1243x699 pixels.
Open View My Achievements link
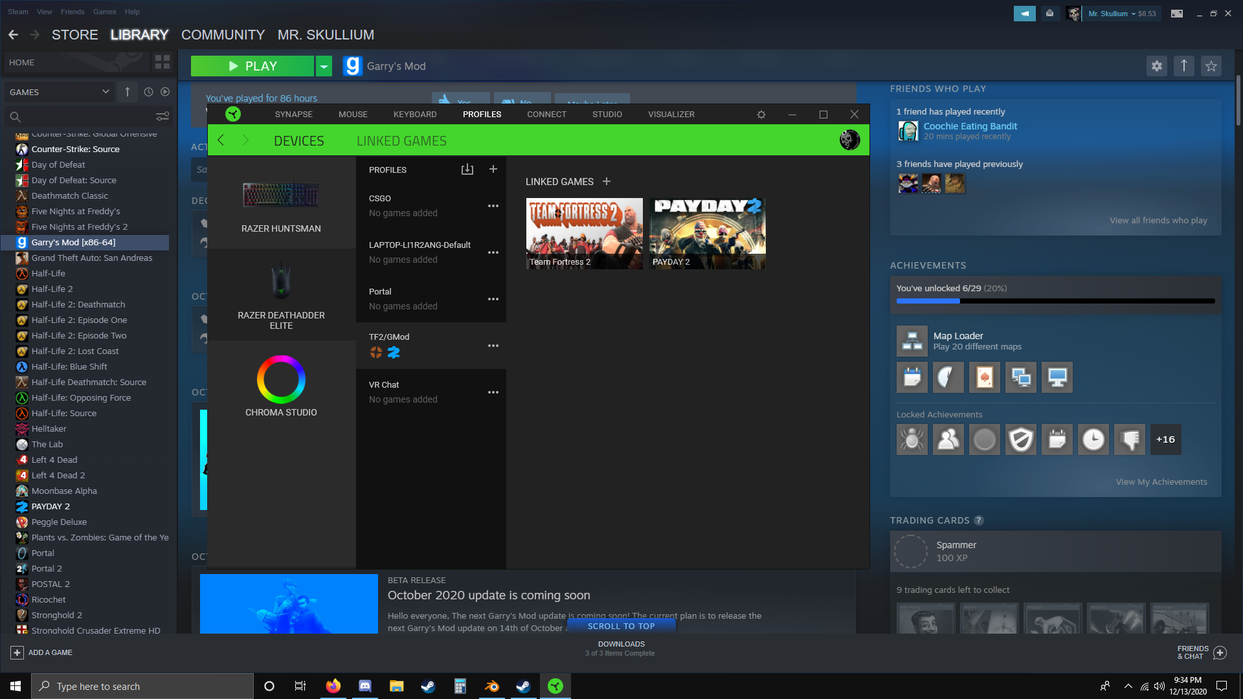click(x=1161, y=482)
